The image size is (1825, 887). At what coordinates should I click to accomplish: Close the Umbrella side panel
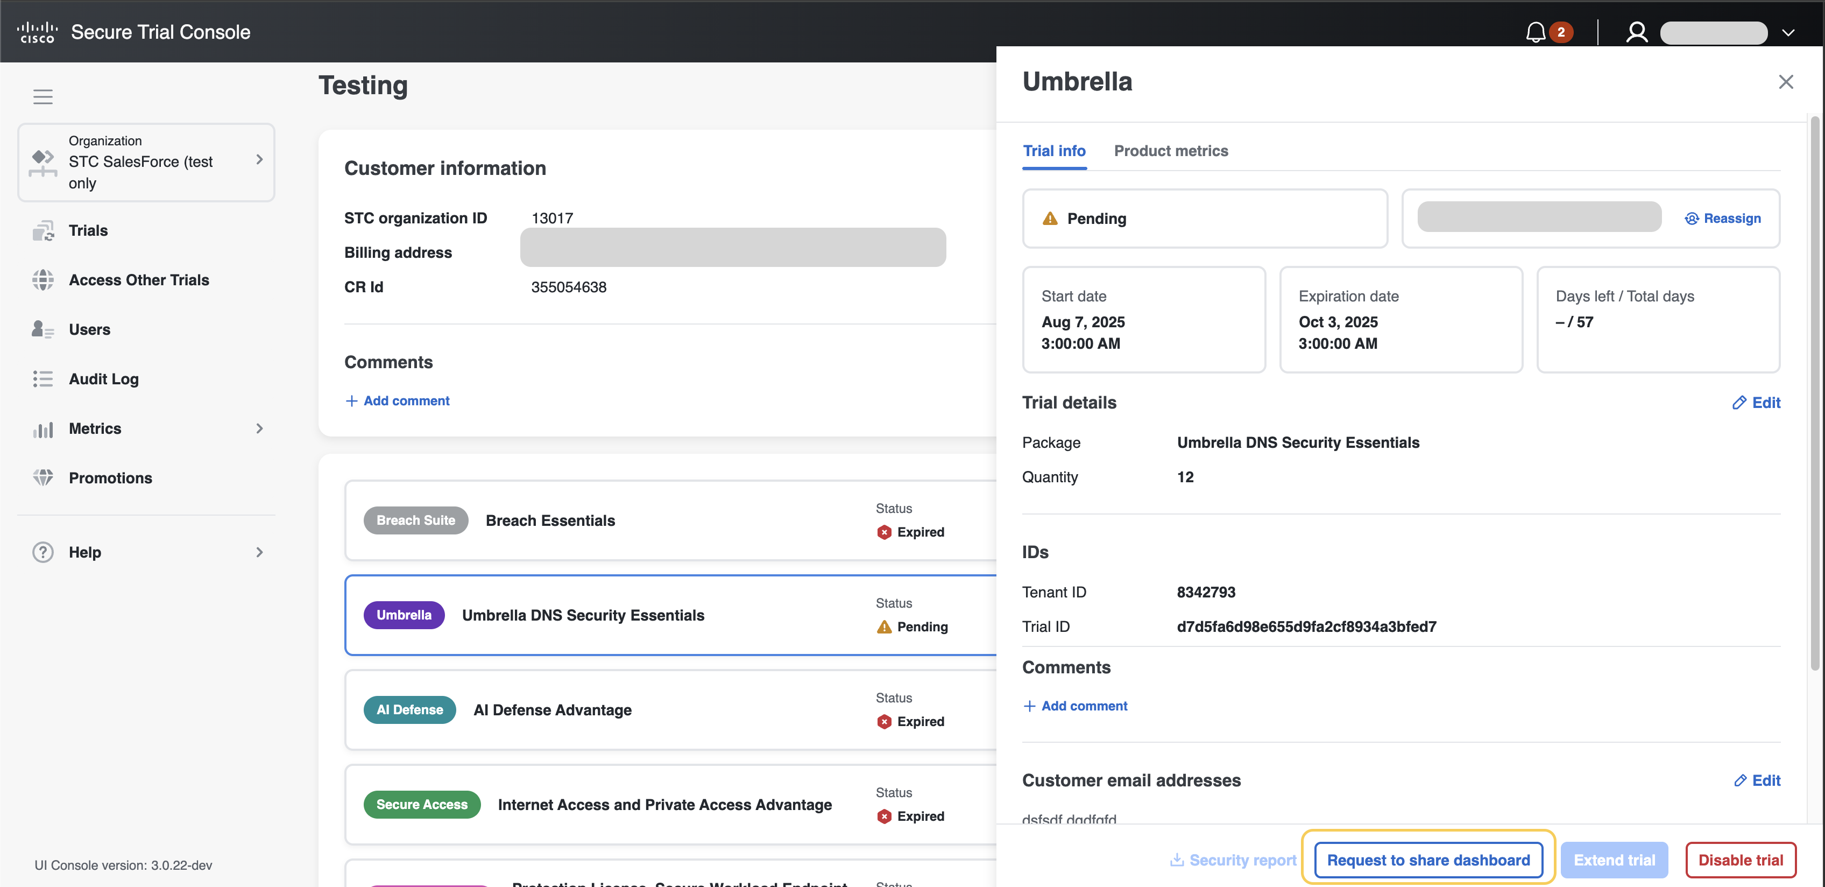pyautogui.click(x=1785, y=82)
